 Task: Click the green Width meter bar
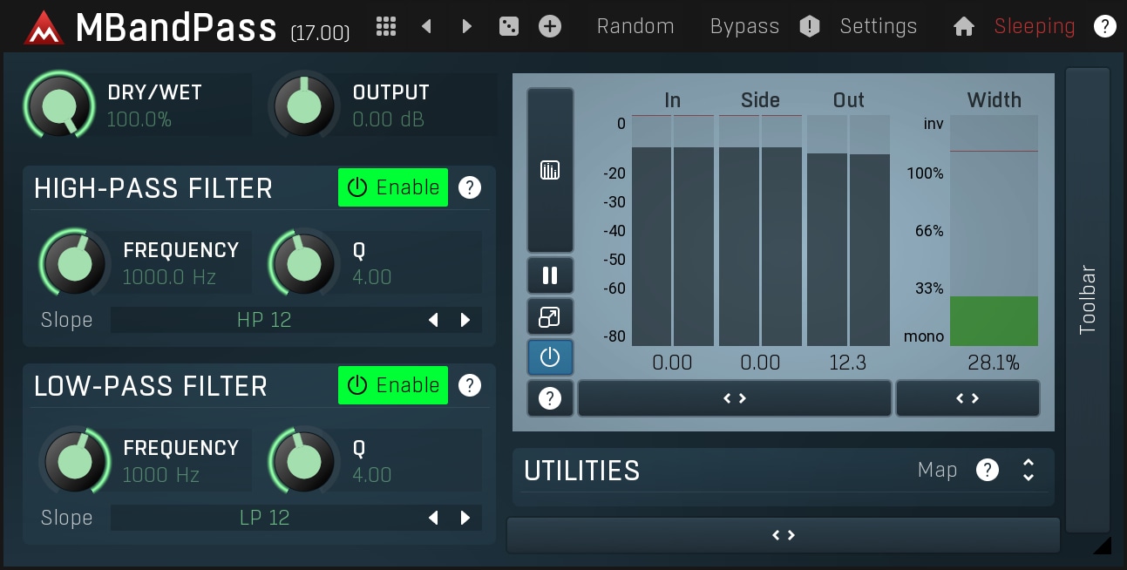tap(994, 321)
